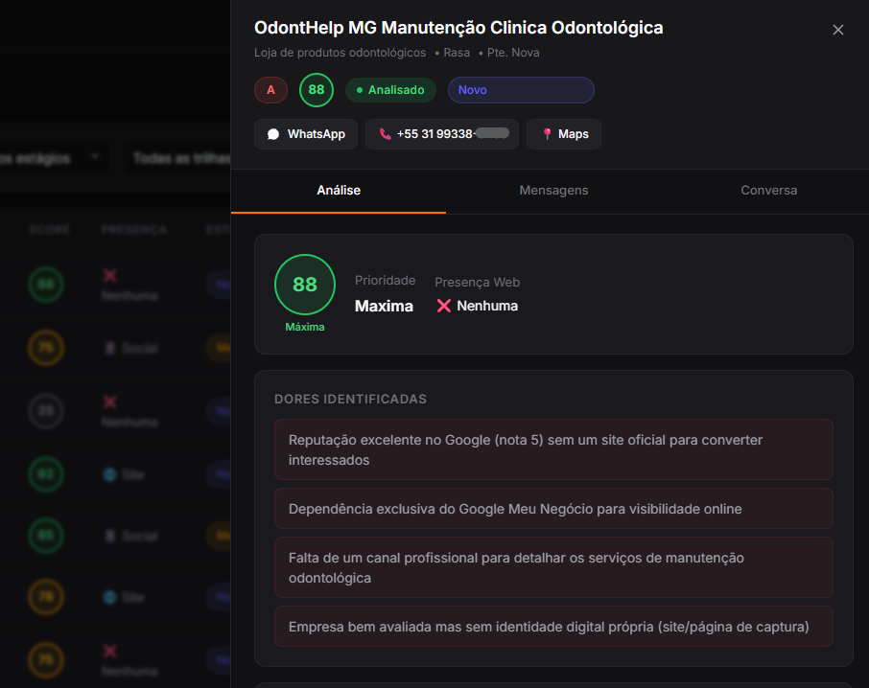Switch to the Mensagens tab

click(x=553, y=191)
